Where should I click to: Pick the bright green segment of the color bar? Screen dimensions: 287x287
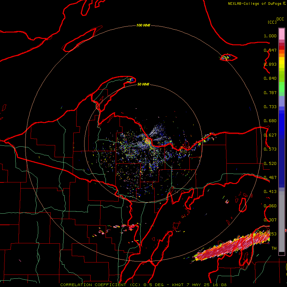click(282, 87)
